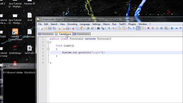The height and width of the screenshot is (103, 183).
Task: Open the Run menu
Action: [x=114, y=24]
